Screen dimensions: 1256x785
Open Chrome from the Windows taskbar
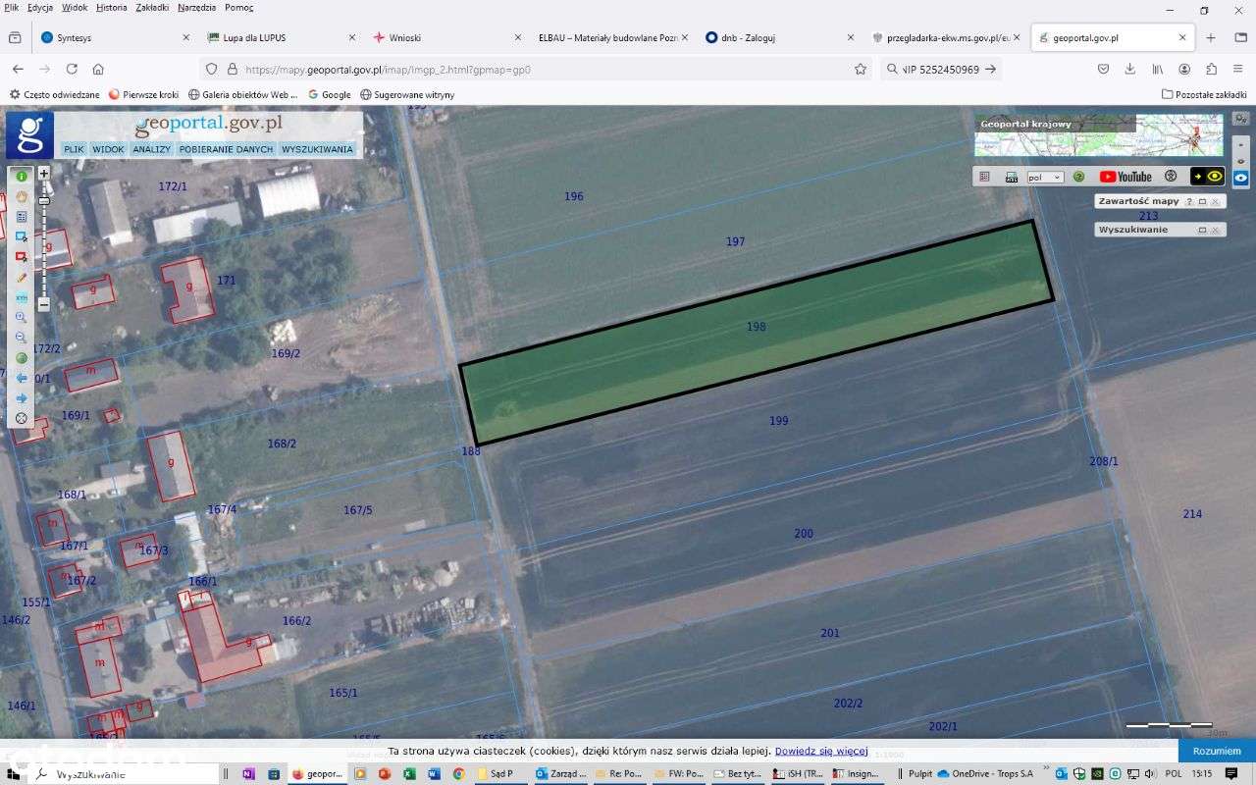point(458,774)
